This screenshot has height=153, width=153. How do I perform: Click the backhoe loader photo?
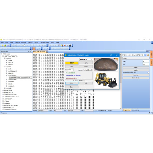click(x=106, y=80)
